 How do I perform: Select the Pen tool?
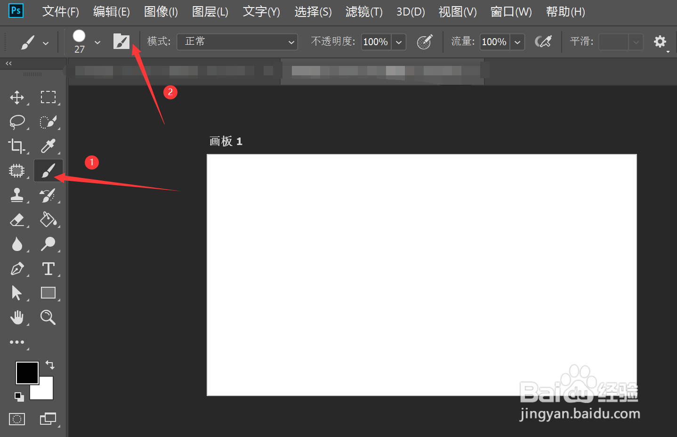17,269
